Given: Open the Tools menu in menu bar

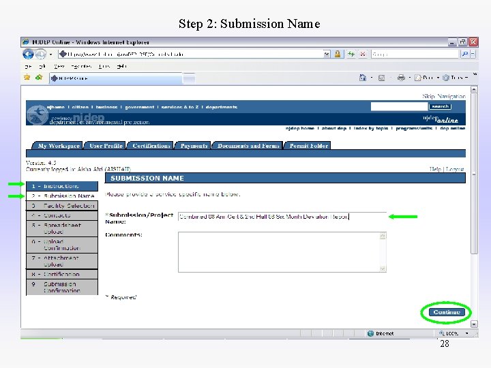Looking at the screenshot, I should tap(104, 66).
